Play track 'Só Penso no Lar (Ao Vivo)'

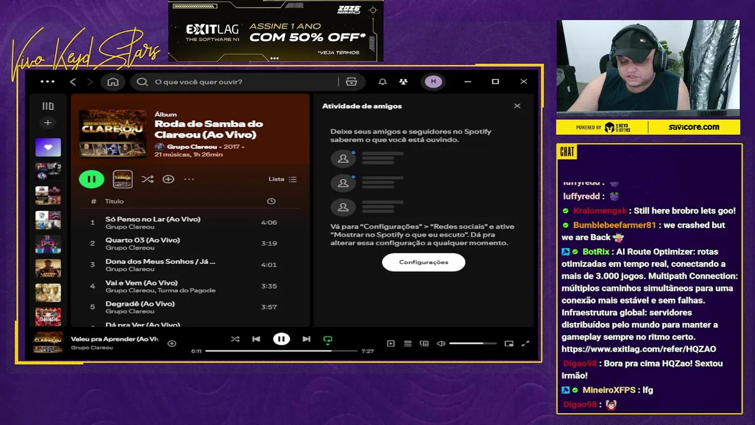[x=190, y=223]
